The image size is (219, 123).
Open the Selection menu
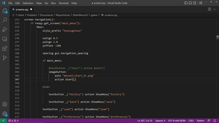click(x=28, y=3)
